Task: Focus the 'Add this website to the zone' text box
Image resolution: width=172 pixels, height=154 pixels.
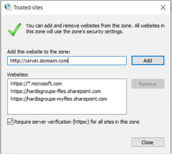Action: click(67, 61)
